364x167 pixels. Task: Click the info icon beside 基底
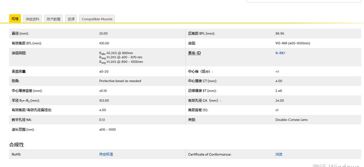pyautogui.click(x=199, y=53)
